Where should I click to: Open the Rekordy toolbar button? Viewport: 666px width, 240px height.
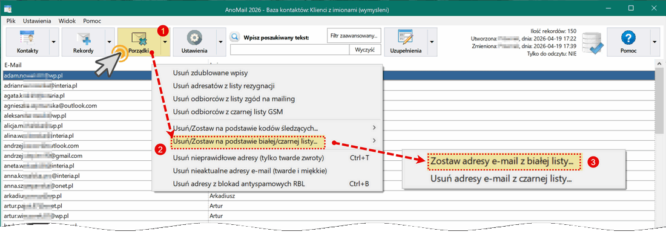[x=84, y=42]
